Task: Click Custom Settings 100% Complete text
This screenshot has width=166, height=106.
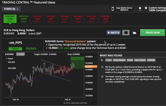Action: (157, 9)
